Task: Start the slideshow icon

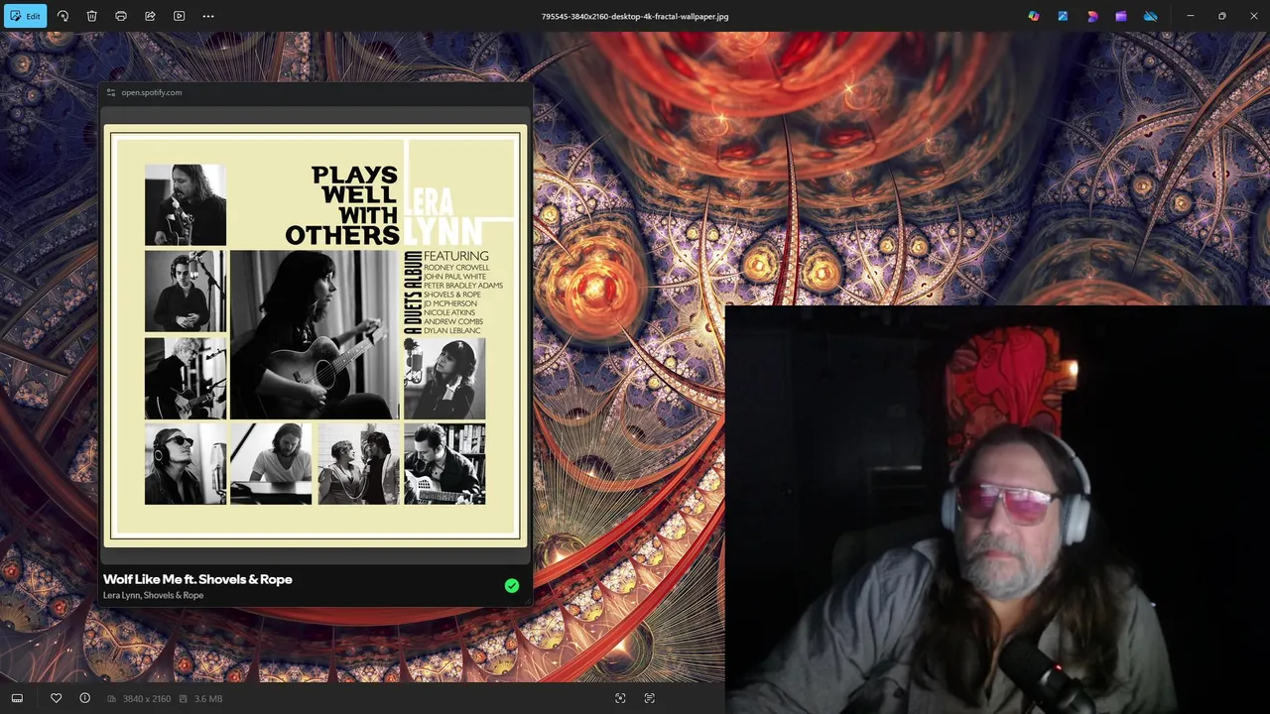Action: 179,16
